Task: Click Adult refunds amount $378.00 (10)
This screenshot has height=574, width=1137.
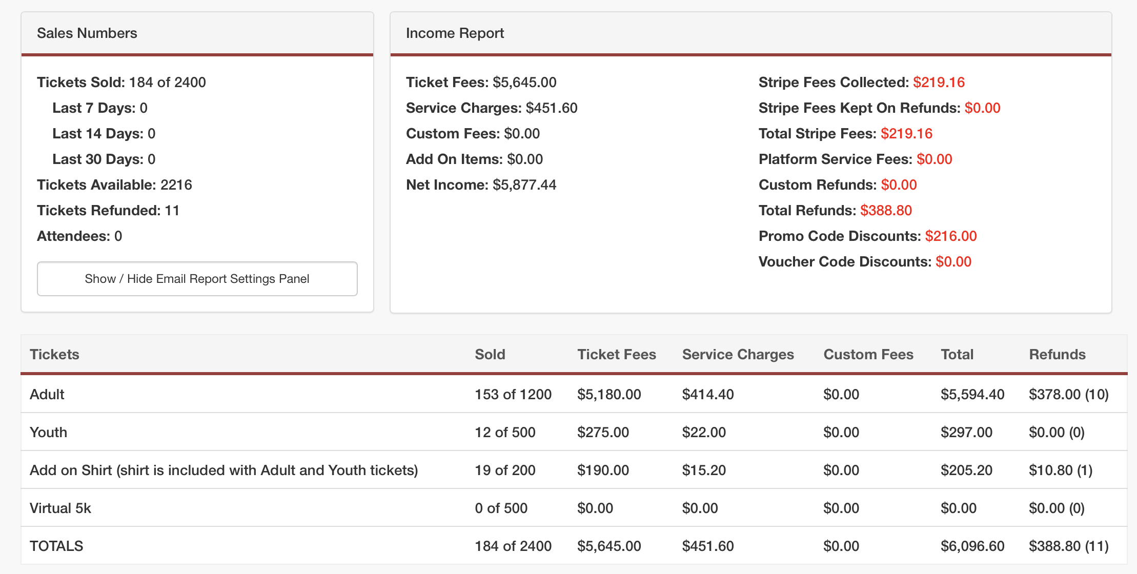Action: click(1068, 394)
